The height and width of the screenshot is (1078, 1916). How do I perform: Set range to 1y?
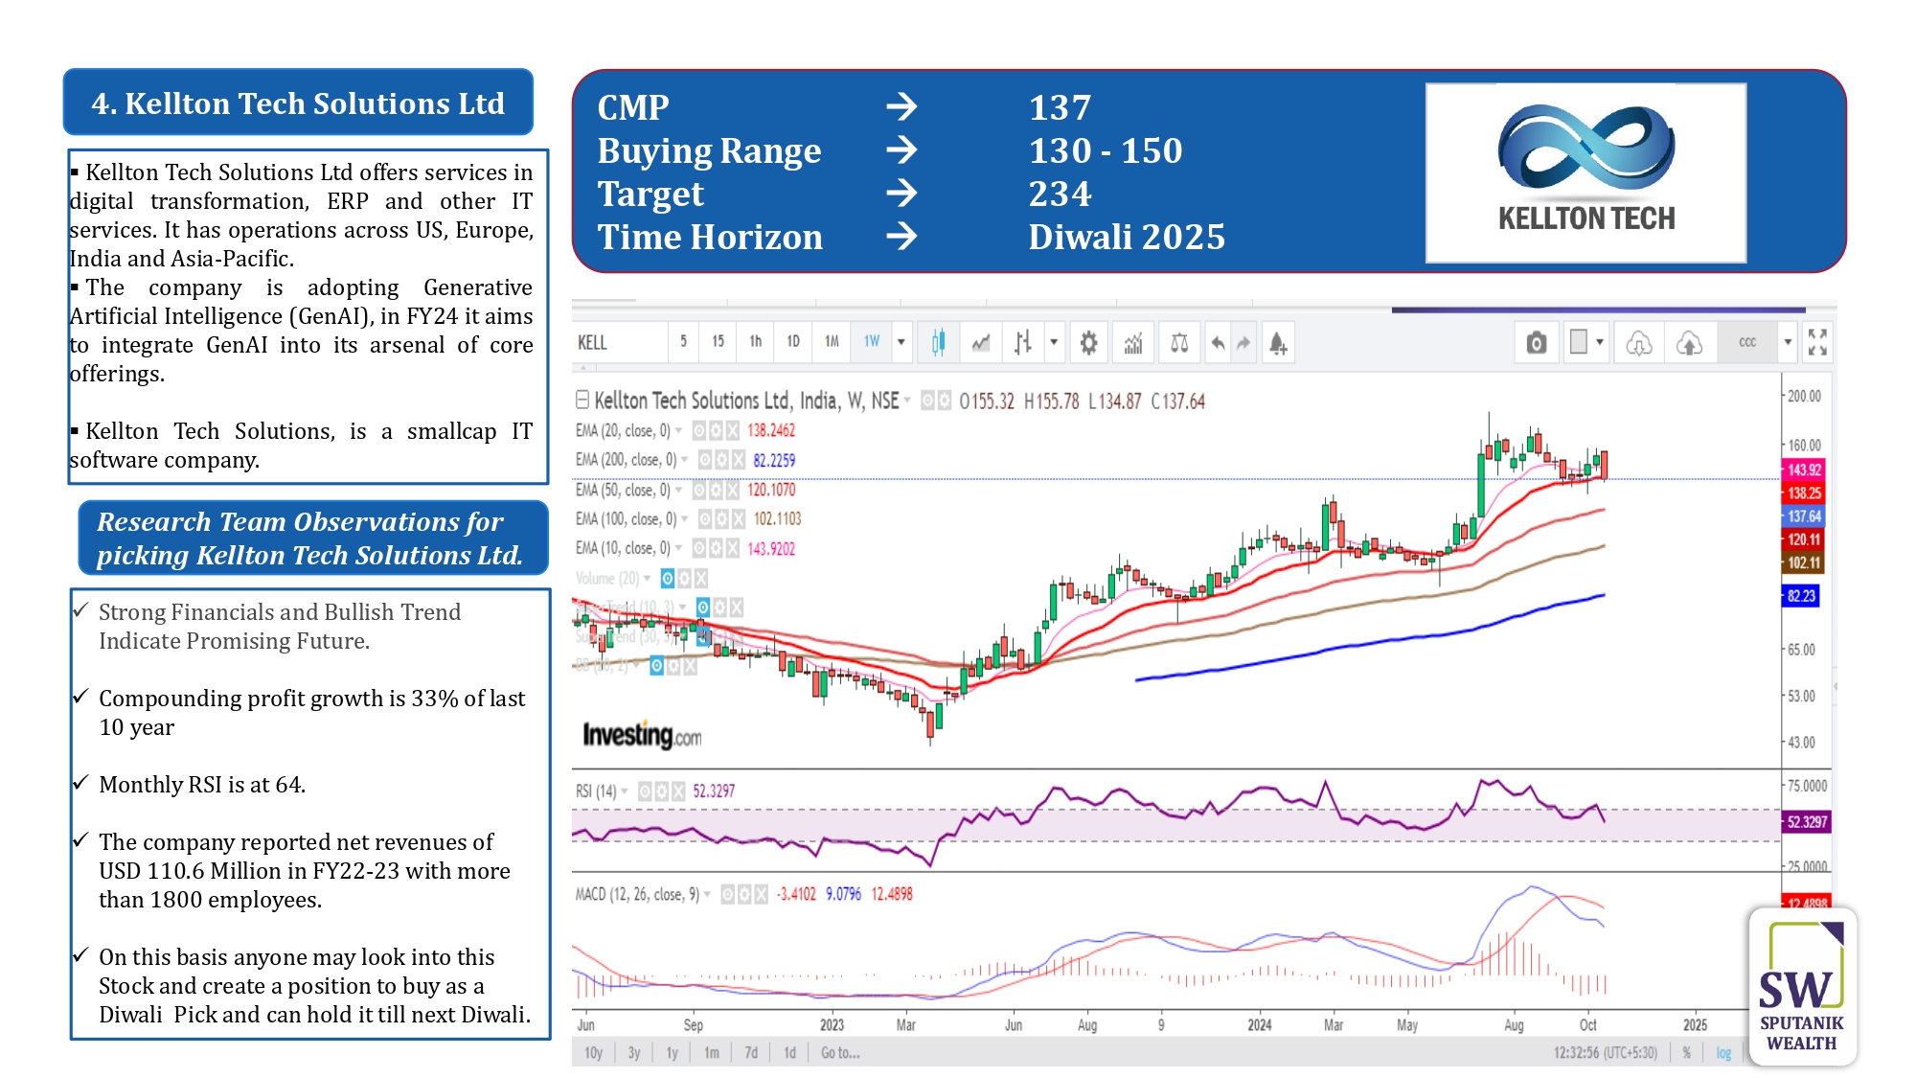[x=673, y=1052]
